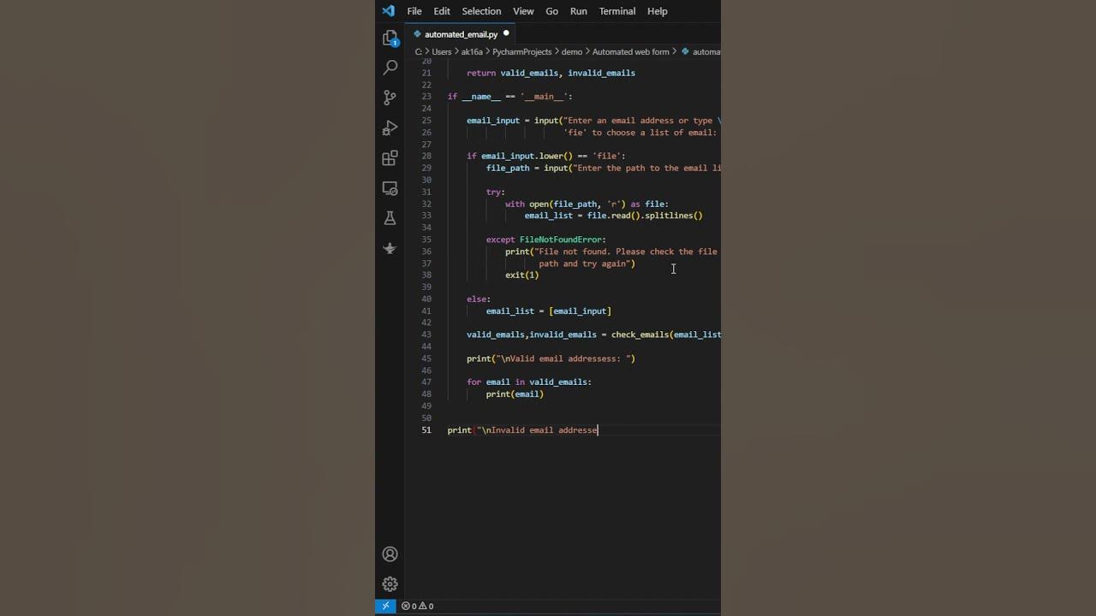
Task: Click the file_path = input( code on line 29
Action: pos(529,169)
